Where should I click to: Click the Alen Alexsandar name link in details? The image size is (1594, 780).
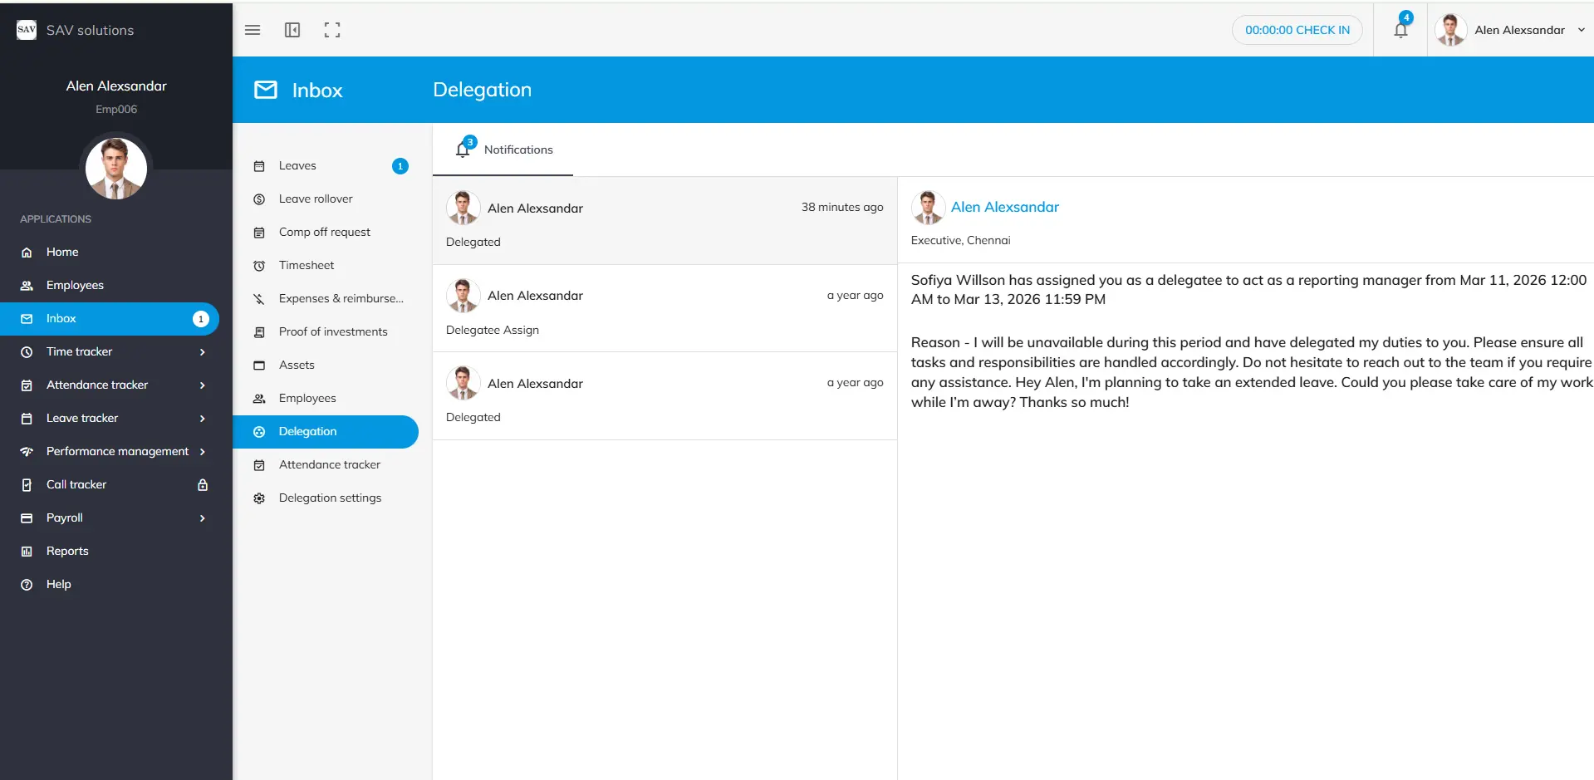point(1004,207)
